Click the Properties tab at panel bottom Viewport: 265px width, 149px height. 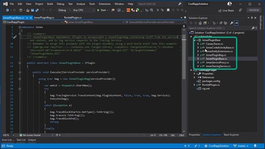click(194, 135)
